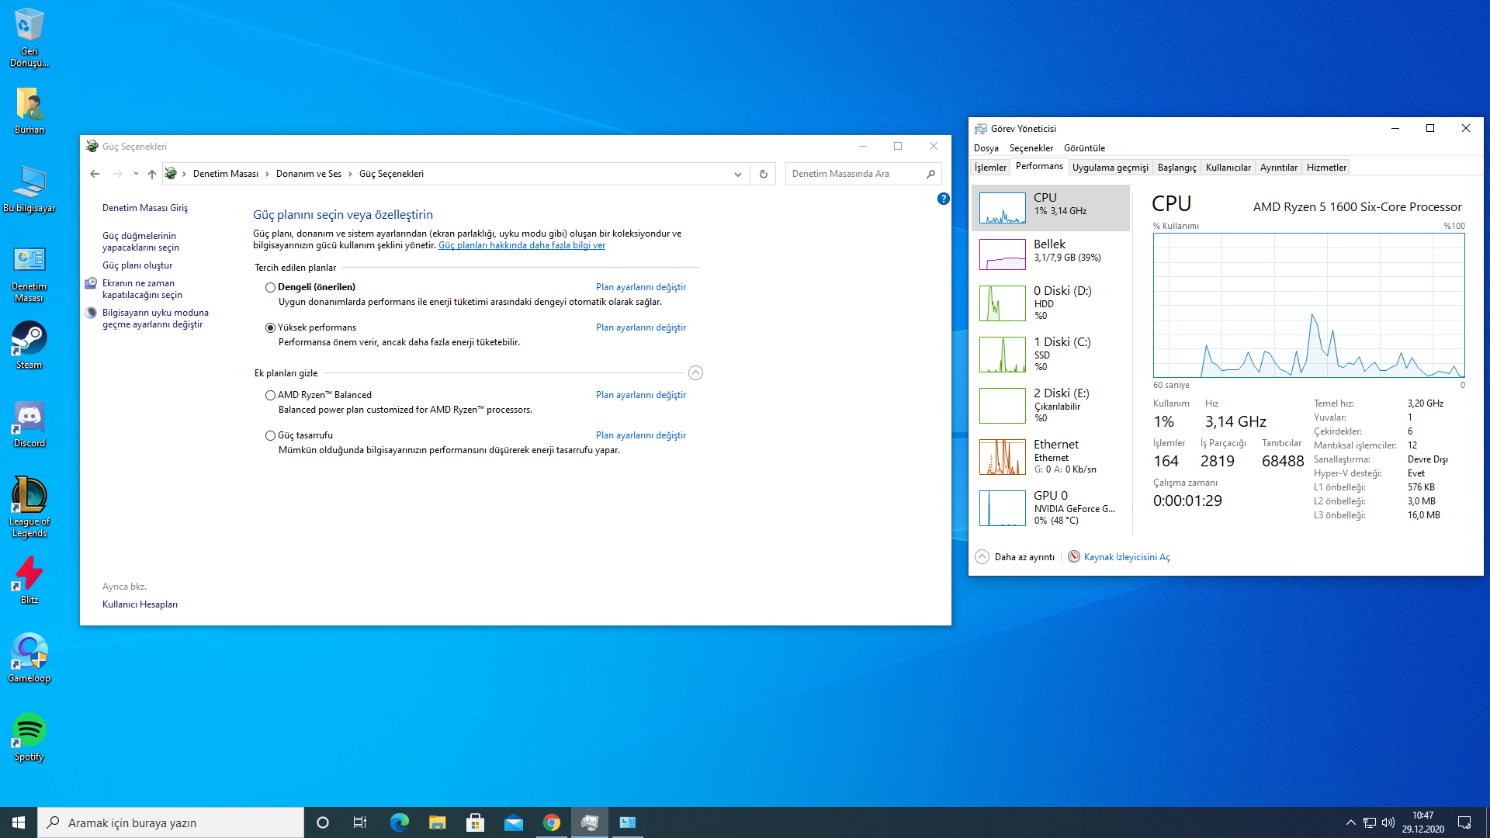This screenshot has height=838, width=1490.
Task: Click the taskbar search input field
Action: (171, 822)
